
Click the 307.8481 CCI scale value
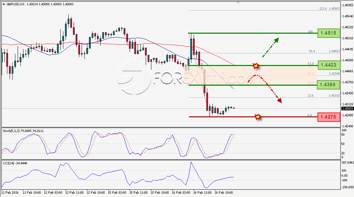pyautogui.click(x=348, y=162)
